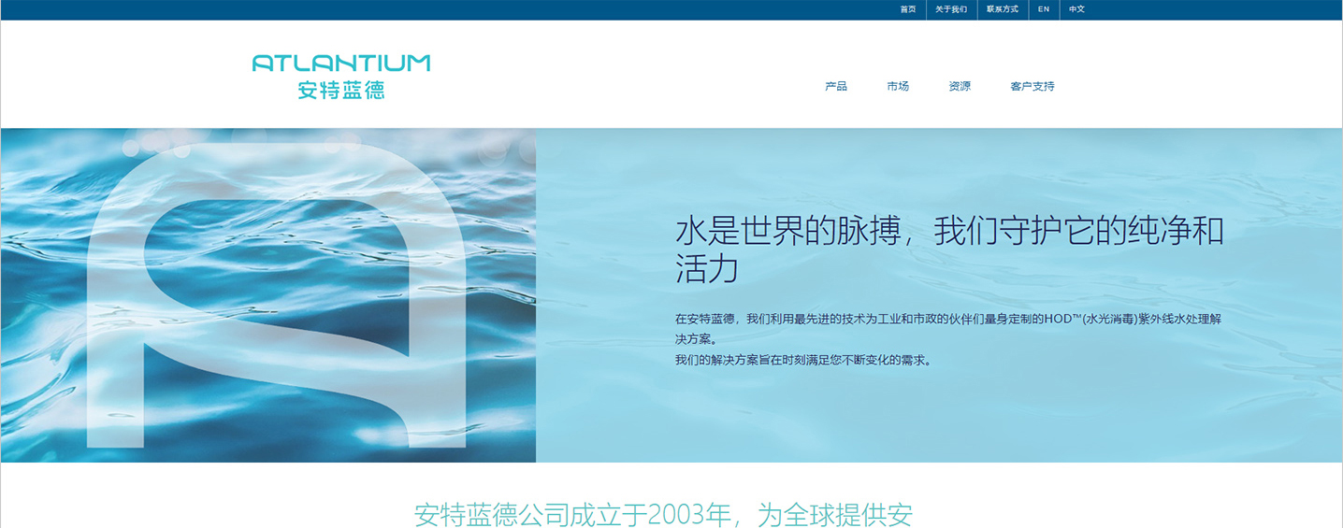The height and width of the screenshot is (528, 1343).
Task: Open the 客户支持 customer support menu
Action: (x=1033, y=86)
